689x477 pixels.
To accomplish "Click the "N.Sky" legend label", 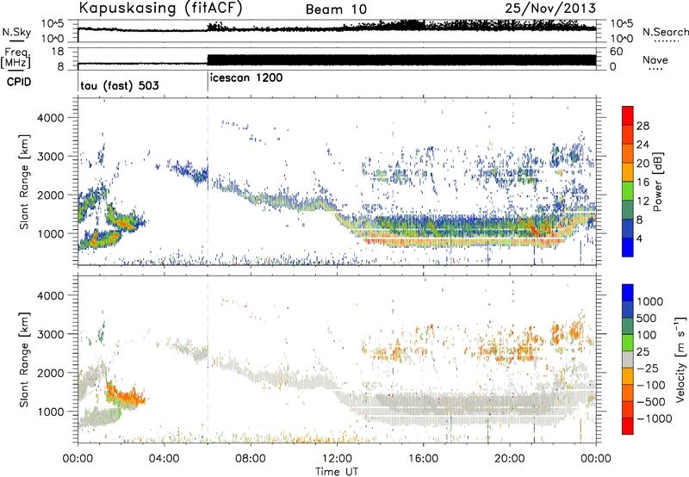I will tap(16, 32).
